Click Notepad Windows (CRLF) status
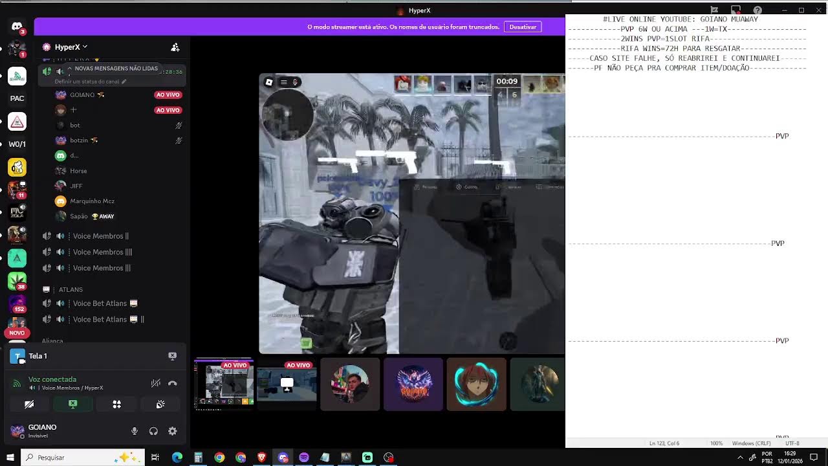Screen dimensions: 828x466 (x=751, y=443)
